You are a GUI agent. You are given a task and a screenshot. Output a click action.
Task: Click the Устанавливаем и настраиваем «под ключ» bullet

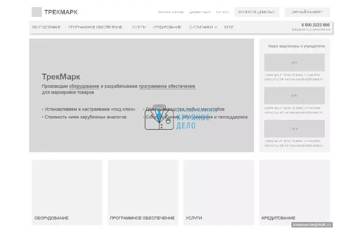(89, 109)
